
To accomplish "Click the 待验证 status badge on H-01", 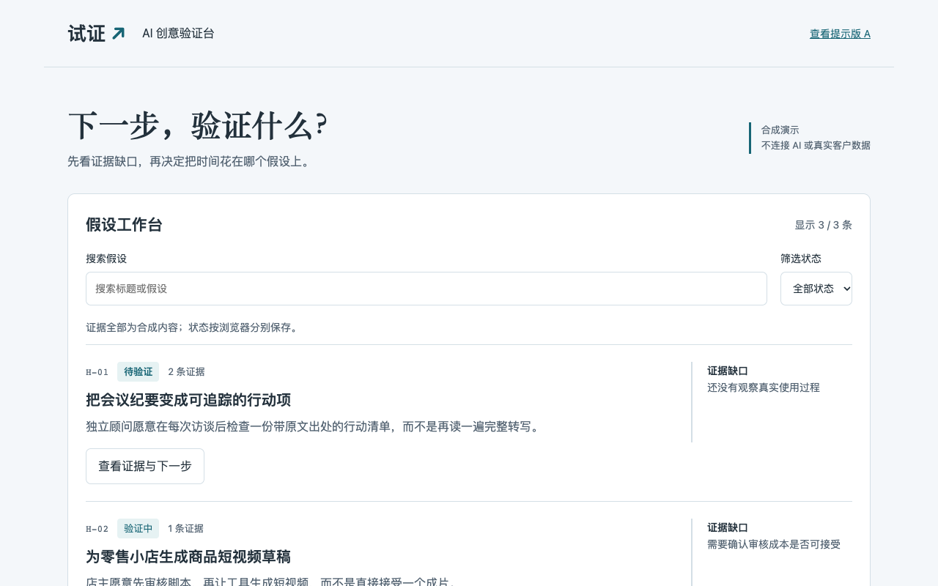I will tap(138, 372).
